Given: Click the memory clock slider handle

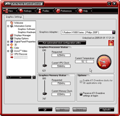Looking at the screenshot, I should (45, 94).
